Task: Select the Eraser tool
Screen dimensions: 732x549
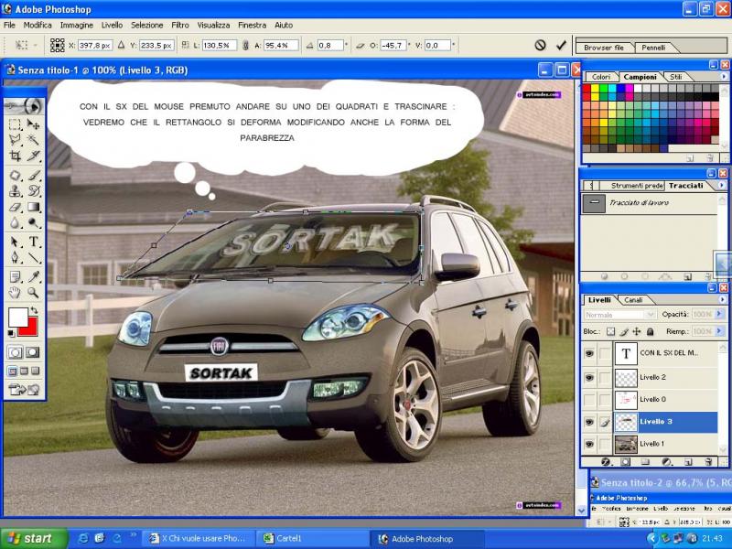Action: click(16, 207)
